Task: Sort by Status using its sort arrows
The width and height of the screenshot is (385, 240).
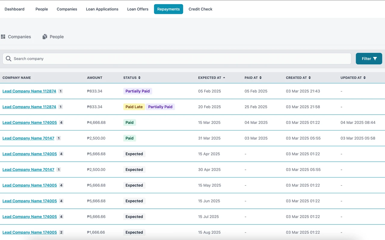Action: coord(139,78)
